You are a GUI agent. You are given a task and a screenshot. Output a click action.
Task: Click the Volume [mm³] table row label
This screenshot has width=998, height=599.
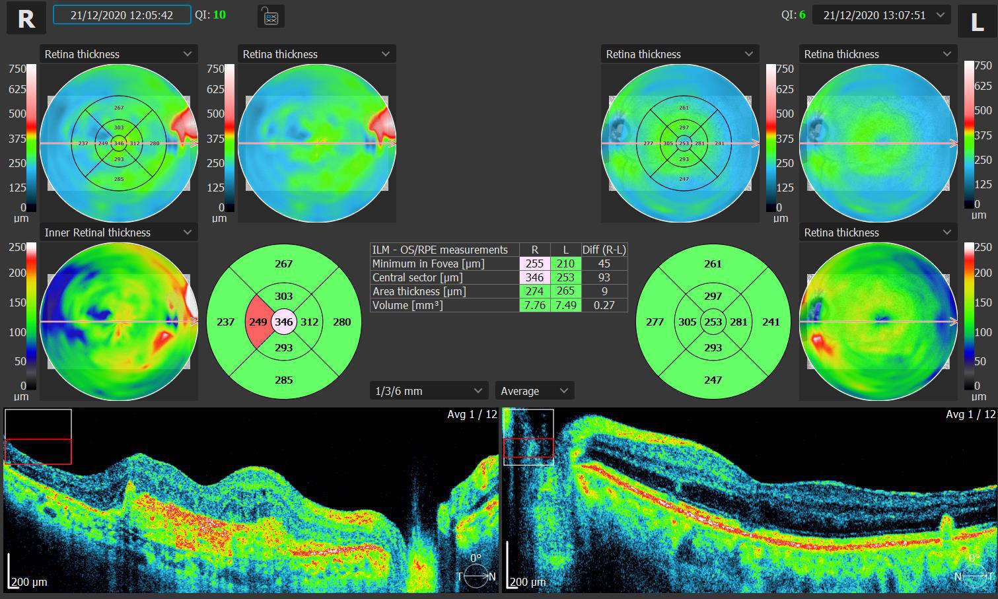pyautogui.click(x=408, y=305)
